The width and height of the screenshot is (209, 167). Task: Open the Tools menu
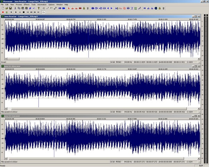tap(33, 5)
